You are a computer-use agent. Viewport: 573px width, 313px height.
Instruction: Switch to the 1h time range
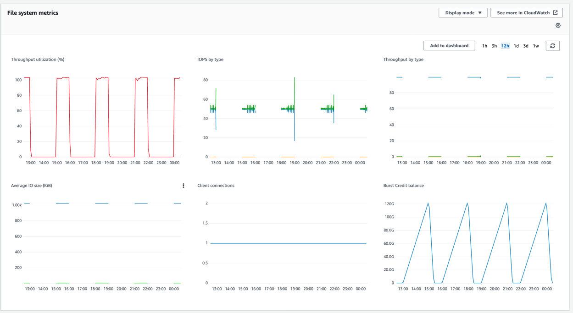click(x=484, y=45)
